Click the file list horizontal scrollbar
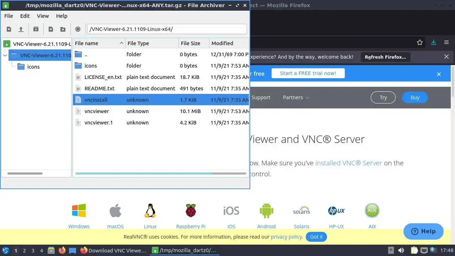This screenshot has width=455, height=256. [x=161, y=174]
